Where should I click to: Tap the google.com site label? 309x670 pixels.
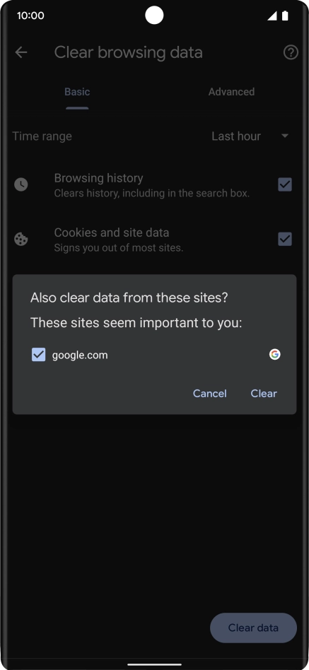[x=80, y=355]
